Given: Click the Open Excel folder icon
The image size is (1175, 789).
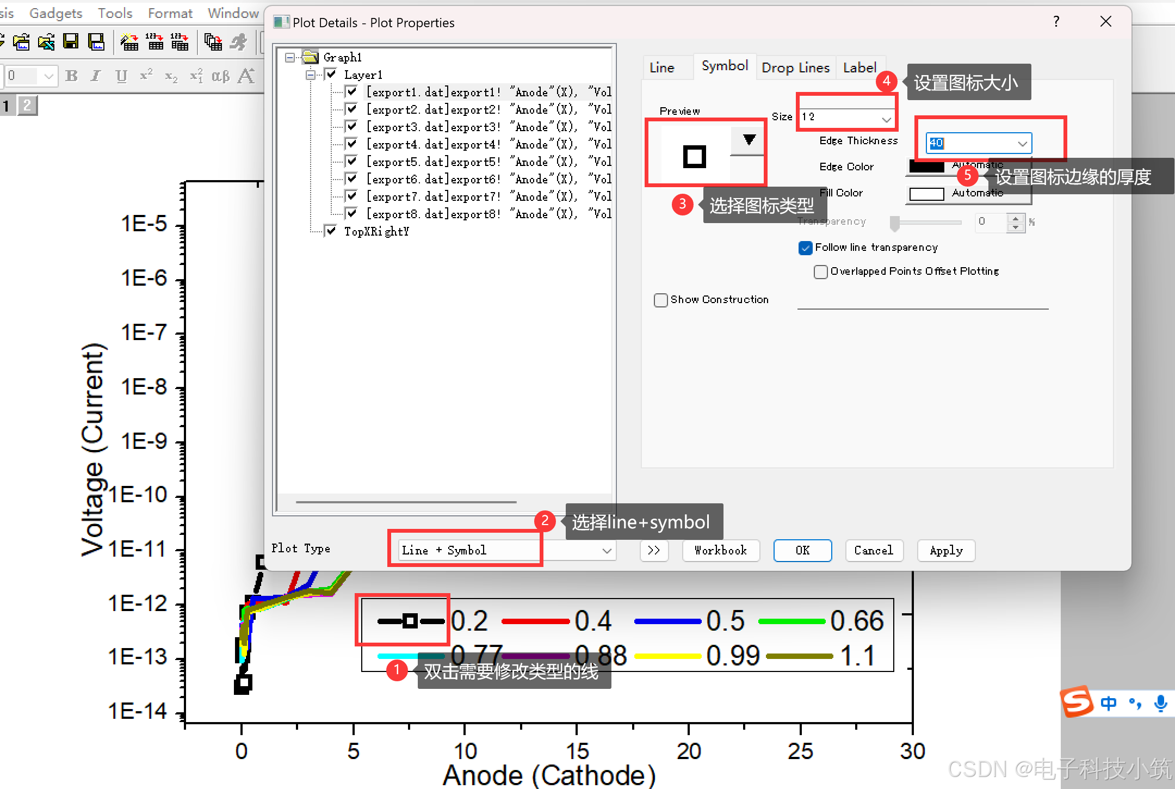Looking at the screenshot, I should click(x=46, y=41).
